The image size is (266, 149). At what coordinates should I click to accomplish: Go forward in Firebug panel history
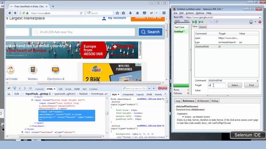[x=25, y=88]
